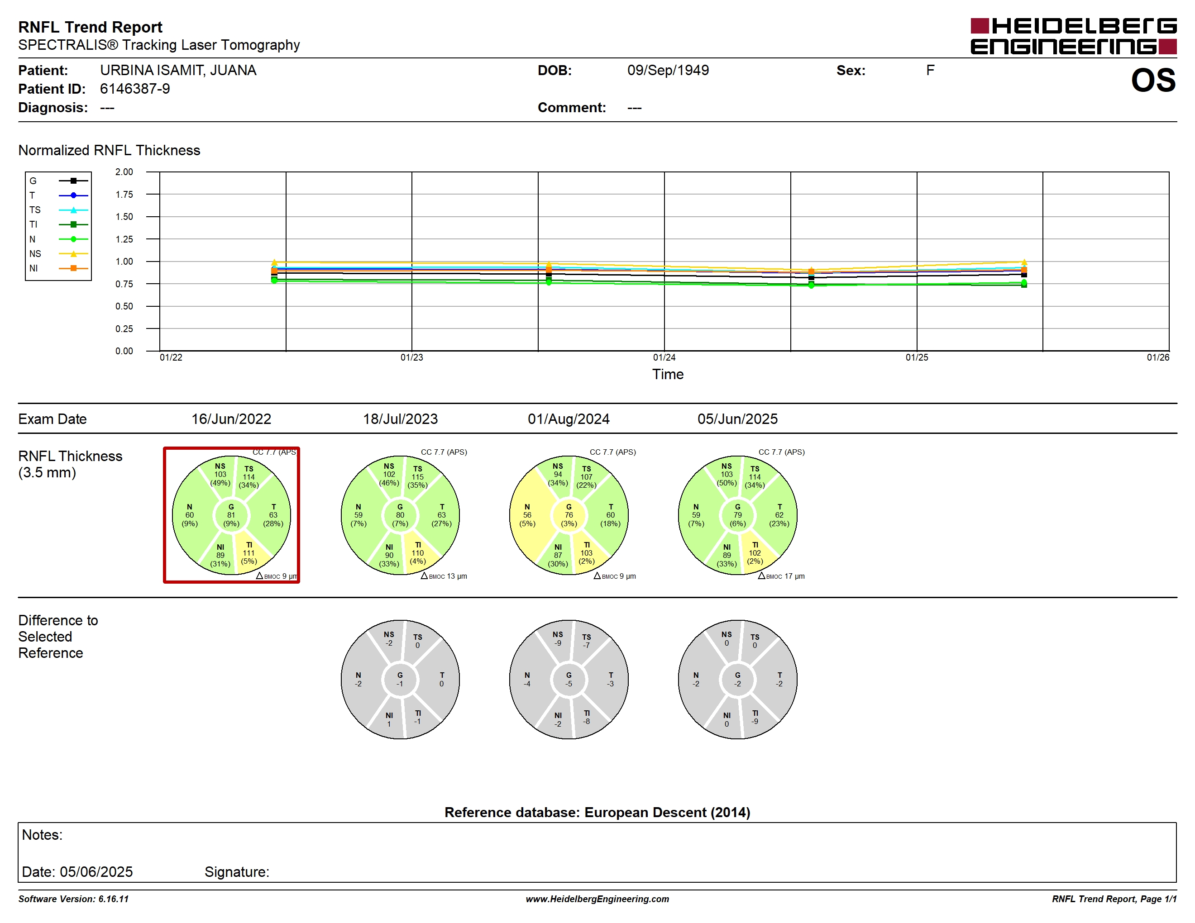1195x923 pixels.
Task: Click the Heidelberg Engineering logo
Action: point(1073,36)
